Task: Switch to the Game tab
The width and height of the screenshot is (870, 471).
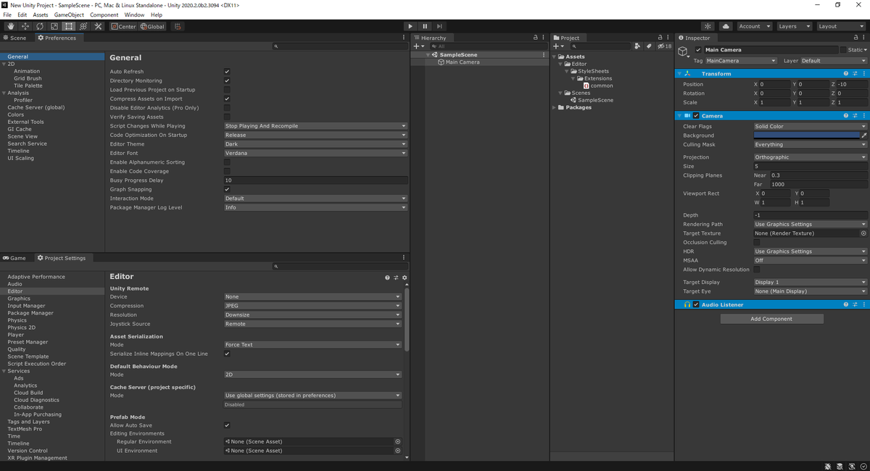Action: 14,258
